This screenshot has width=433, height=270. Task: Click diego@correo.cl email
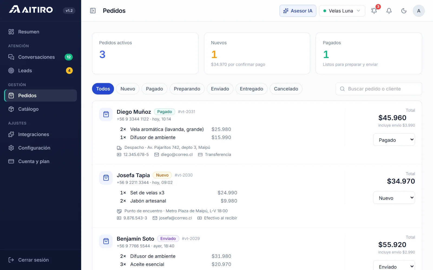177,155
